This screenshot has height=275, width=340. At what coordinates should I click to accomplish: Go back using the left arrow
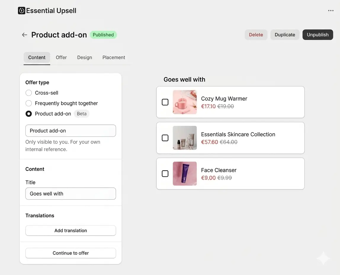click(x=25, y=35)
